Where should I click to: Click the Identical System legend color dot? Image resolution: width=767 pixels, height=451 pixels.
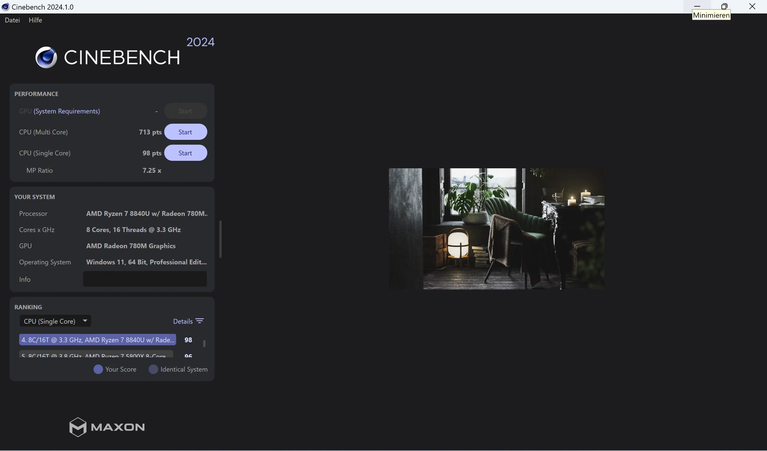click(153, 369)
